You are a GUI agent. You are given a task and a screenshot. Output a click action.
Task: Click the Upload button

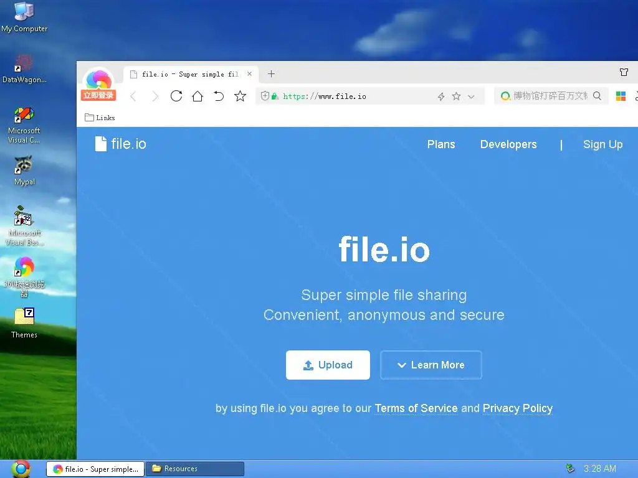pos(328,365)
